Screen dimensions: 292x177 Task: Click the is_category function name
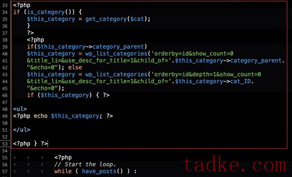46,12
